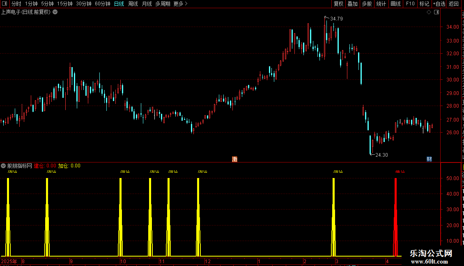464x266 pixels.
Task: Open the 多周期 multi-period view
Action: point(163,4)
